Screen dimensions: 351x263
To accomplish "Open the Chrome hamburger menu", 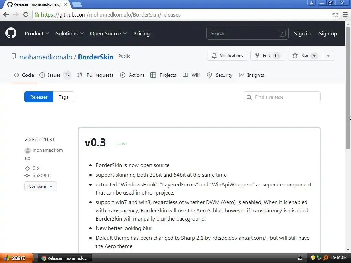I will click(x=346, y=15).
